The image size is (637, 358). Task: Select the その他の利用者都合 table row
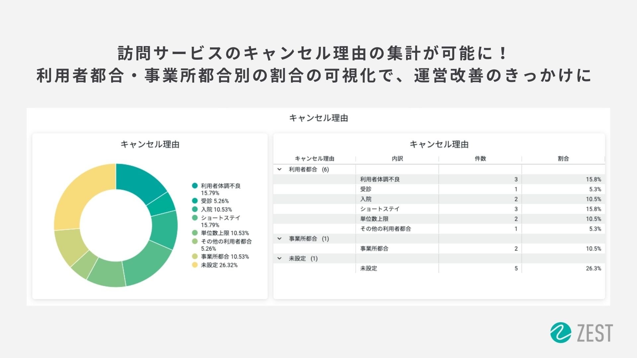tap(386, 229)
